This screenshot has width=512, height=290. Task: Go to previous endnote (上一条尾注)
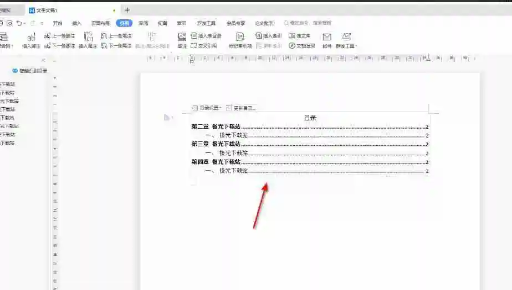coord(116,36)
